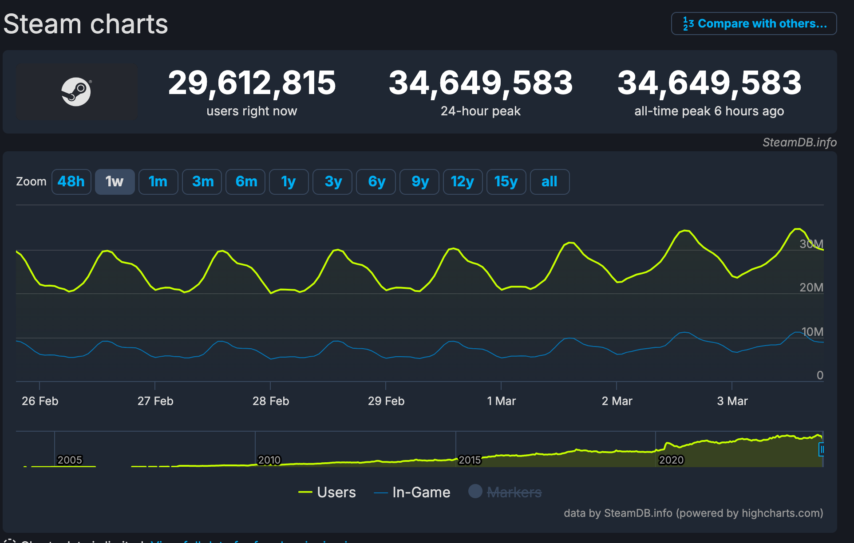This screenshot has width=854, height=543.
Task: Show all-time data with the all button
Action: tap(549, 181)
